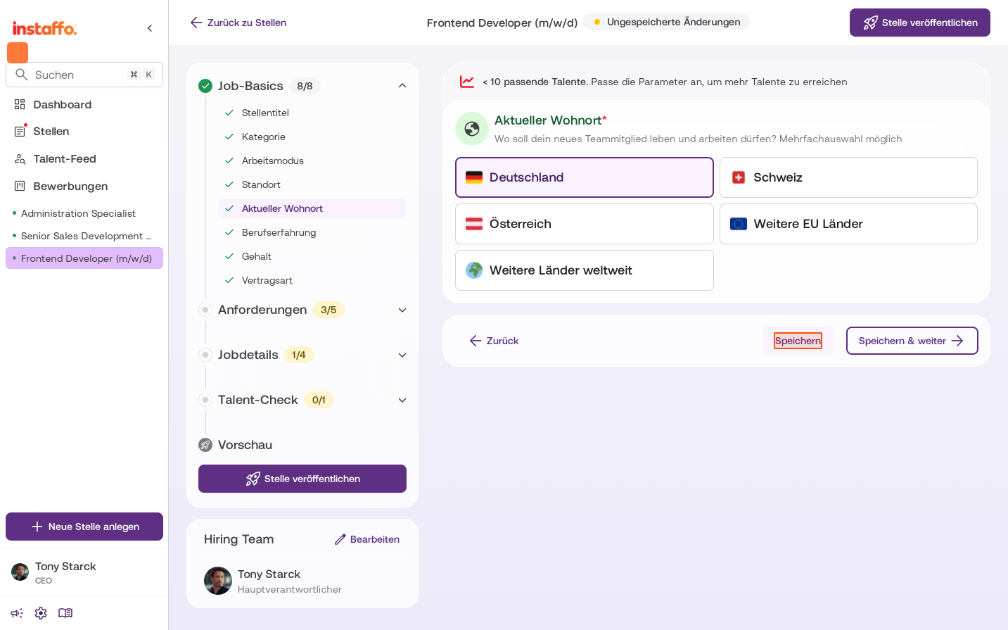
Task: Go back via Zurück zu Stellen link
Action: [x=238, y=23]
